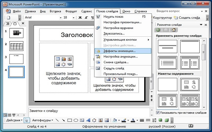Apply the Blank content layout thumbnail
212x132 pixels.
167,84
